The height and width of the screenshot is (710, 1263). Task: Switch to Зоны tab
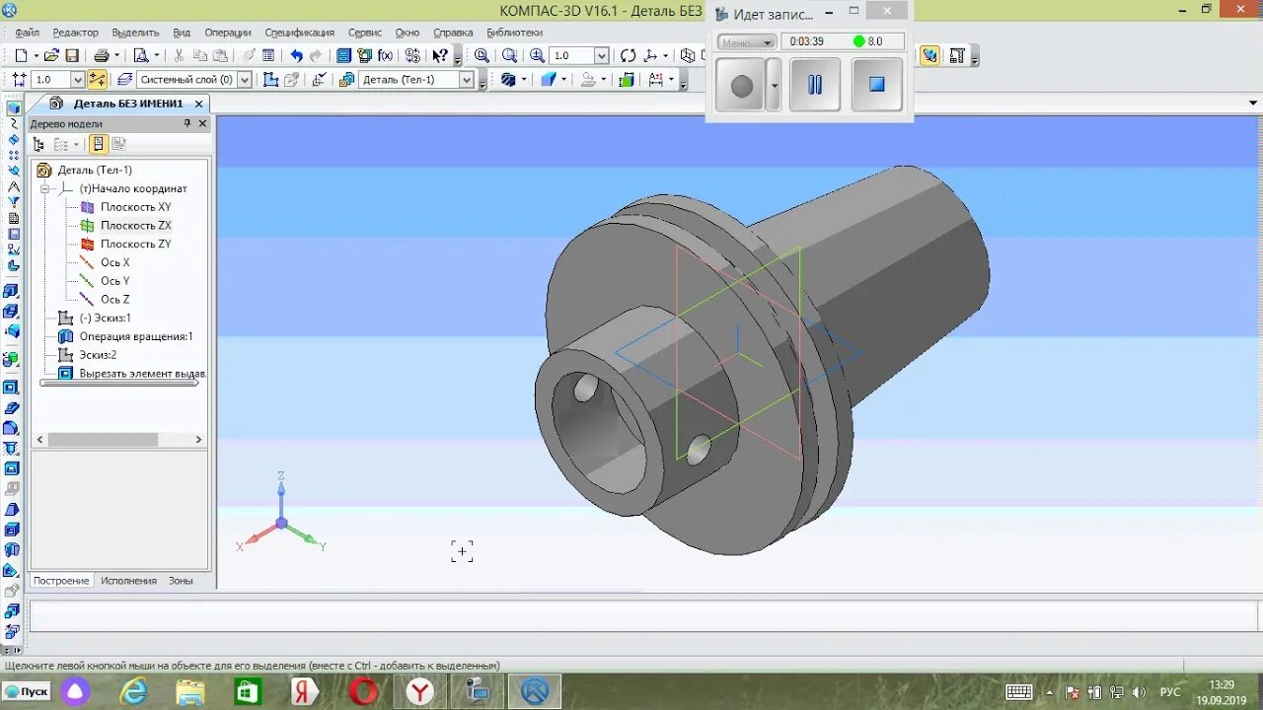[x=181, y=581]
